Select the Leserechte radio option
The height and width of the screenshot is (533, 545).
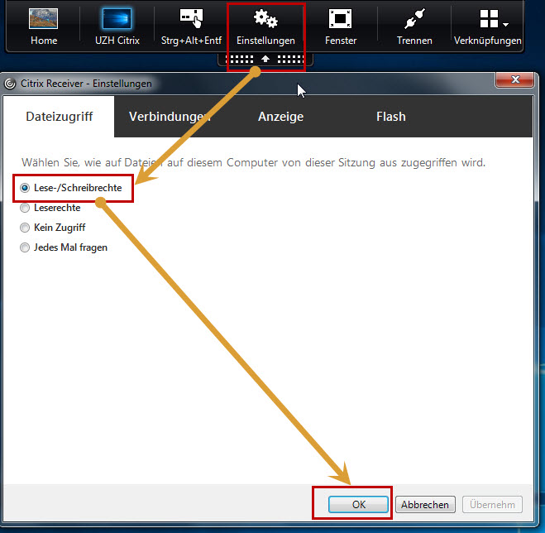25,208
